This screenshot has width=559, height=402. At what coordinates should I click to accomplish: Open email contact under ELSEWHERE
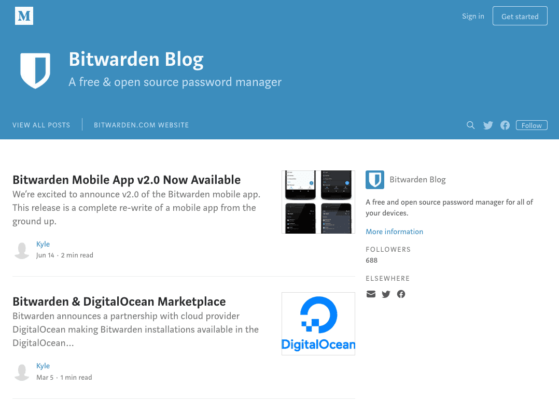(371, 294)
